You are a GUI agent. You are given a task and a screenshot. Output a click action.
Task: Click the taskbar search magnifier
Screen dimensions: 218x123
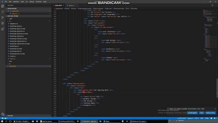[x=6, y=121]
